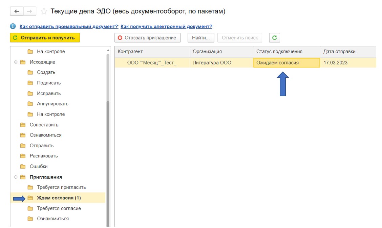Click folder icon beside Сопоставить
Viewport: 382px width, 228px height.
pos(23,125)
